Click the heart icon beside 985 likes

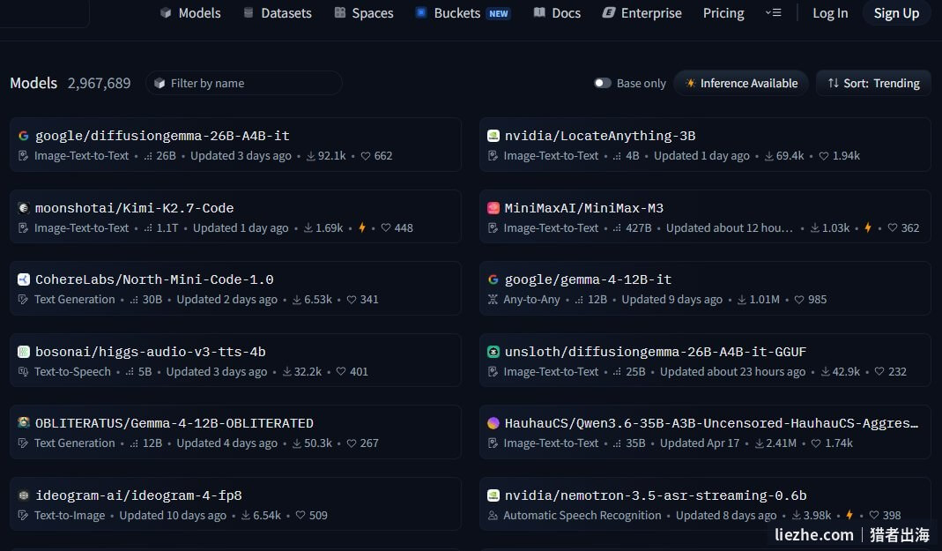799,300
